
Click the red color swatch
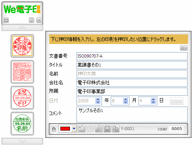point(65,129)
